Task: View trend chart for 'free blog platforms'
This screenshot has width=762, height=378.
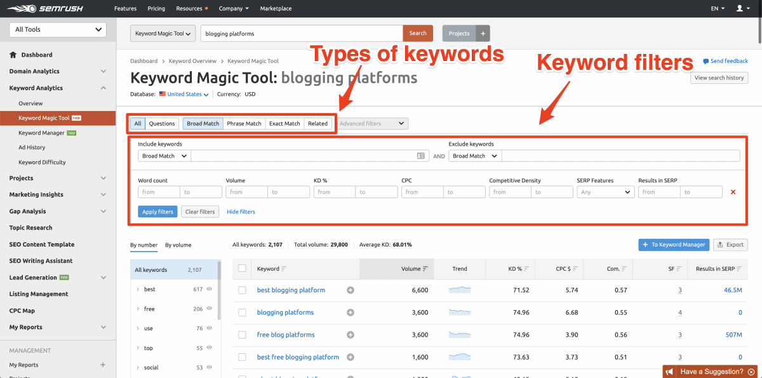Action: click(460, 334)
